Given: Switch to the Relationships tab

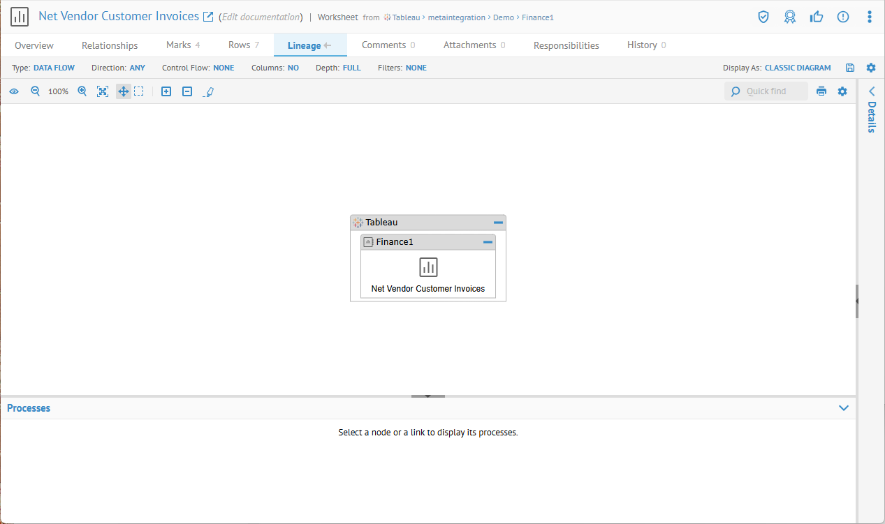Looking at the screenshot, I should (x=110, y=45).
